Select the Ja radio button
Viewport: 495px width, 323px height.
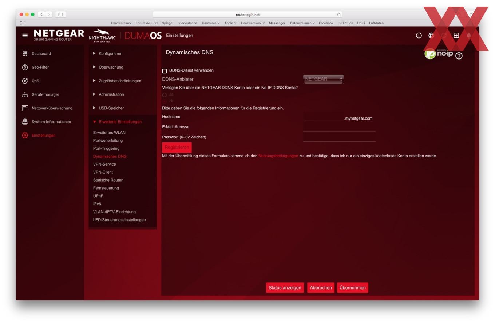[165, 95]
